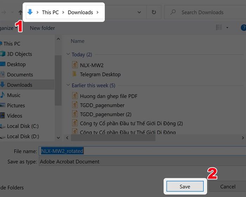
Task: Click the Save button
Action: [x=184, y=186]
